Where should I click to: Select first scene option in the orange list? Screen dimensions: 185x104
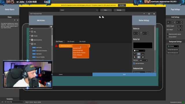(x=81, y=48)
